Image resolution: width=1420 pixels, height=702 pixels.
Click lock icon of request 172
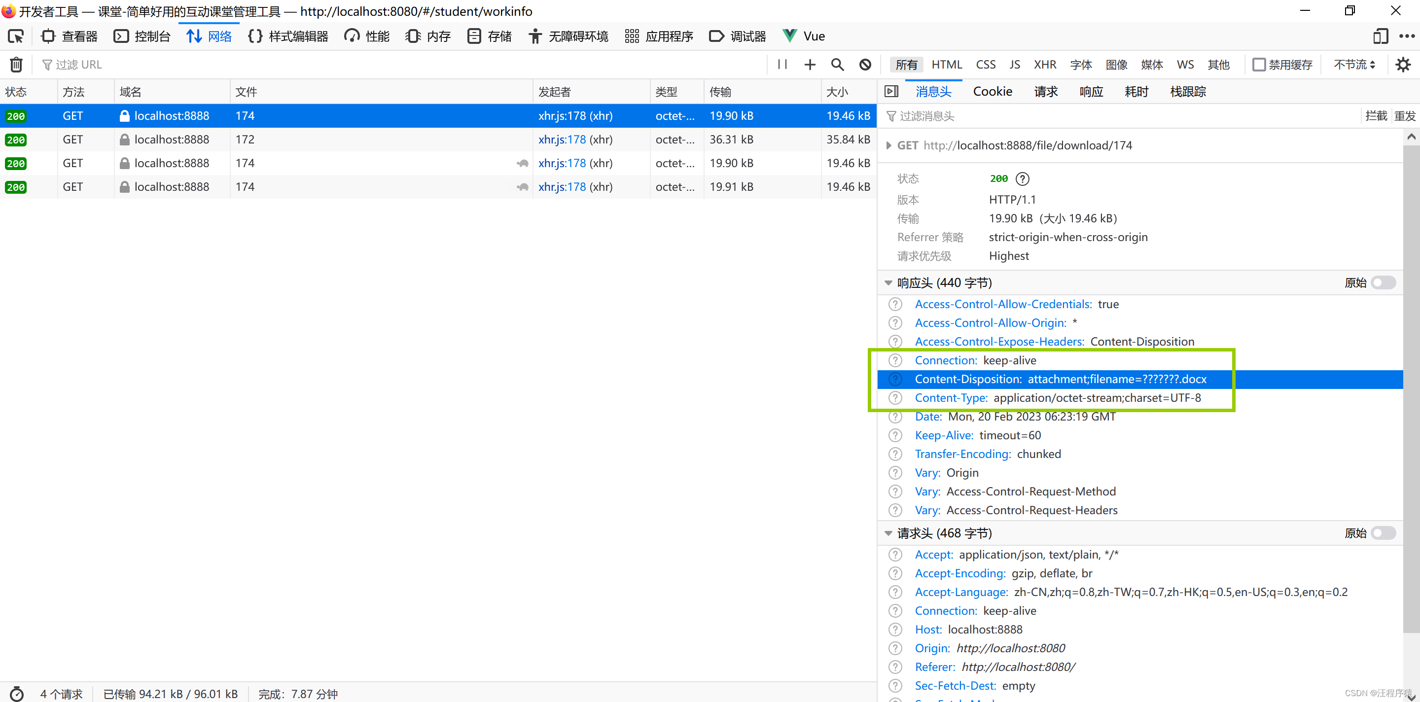125,140
